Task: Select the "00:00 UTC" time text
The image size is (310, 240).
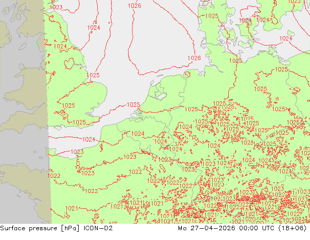Action: coord(257,228)
